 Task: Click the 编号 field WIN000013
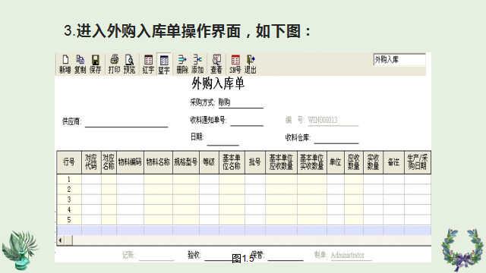point(333,121)
